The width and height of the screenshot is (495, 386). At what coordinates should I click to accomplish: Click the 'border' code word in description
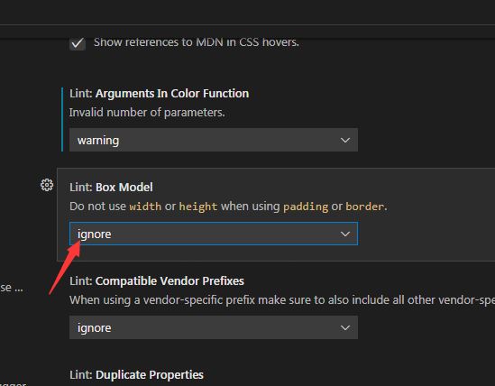click(x=364, y=207)
